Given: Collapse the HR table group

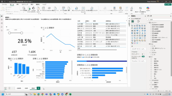Looking at the screenshot, I should click(148, 57).
